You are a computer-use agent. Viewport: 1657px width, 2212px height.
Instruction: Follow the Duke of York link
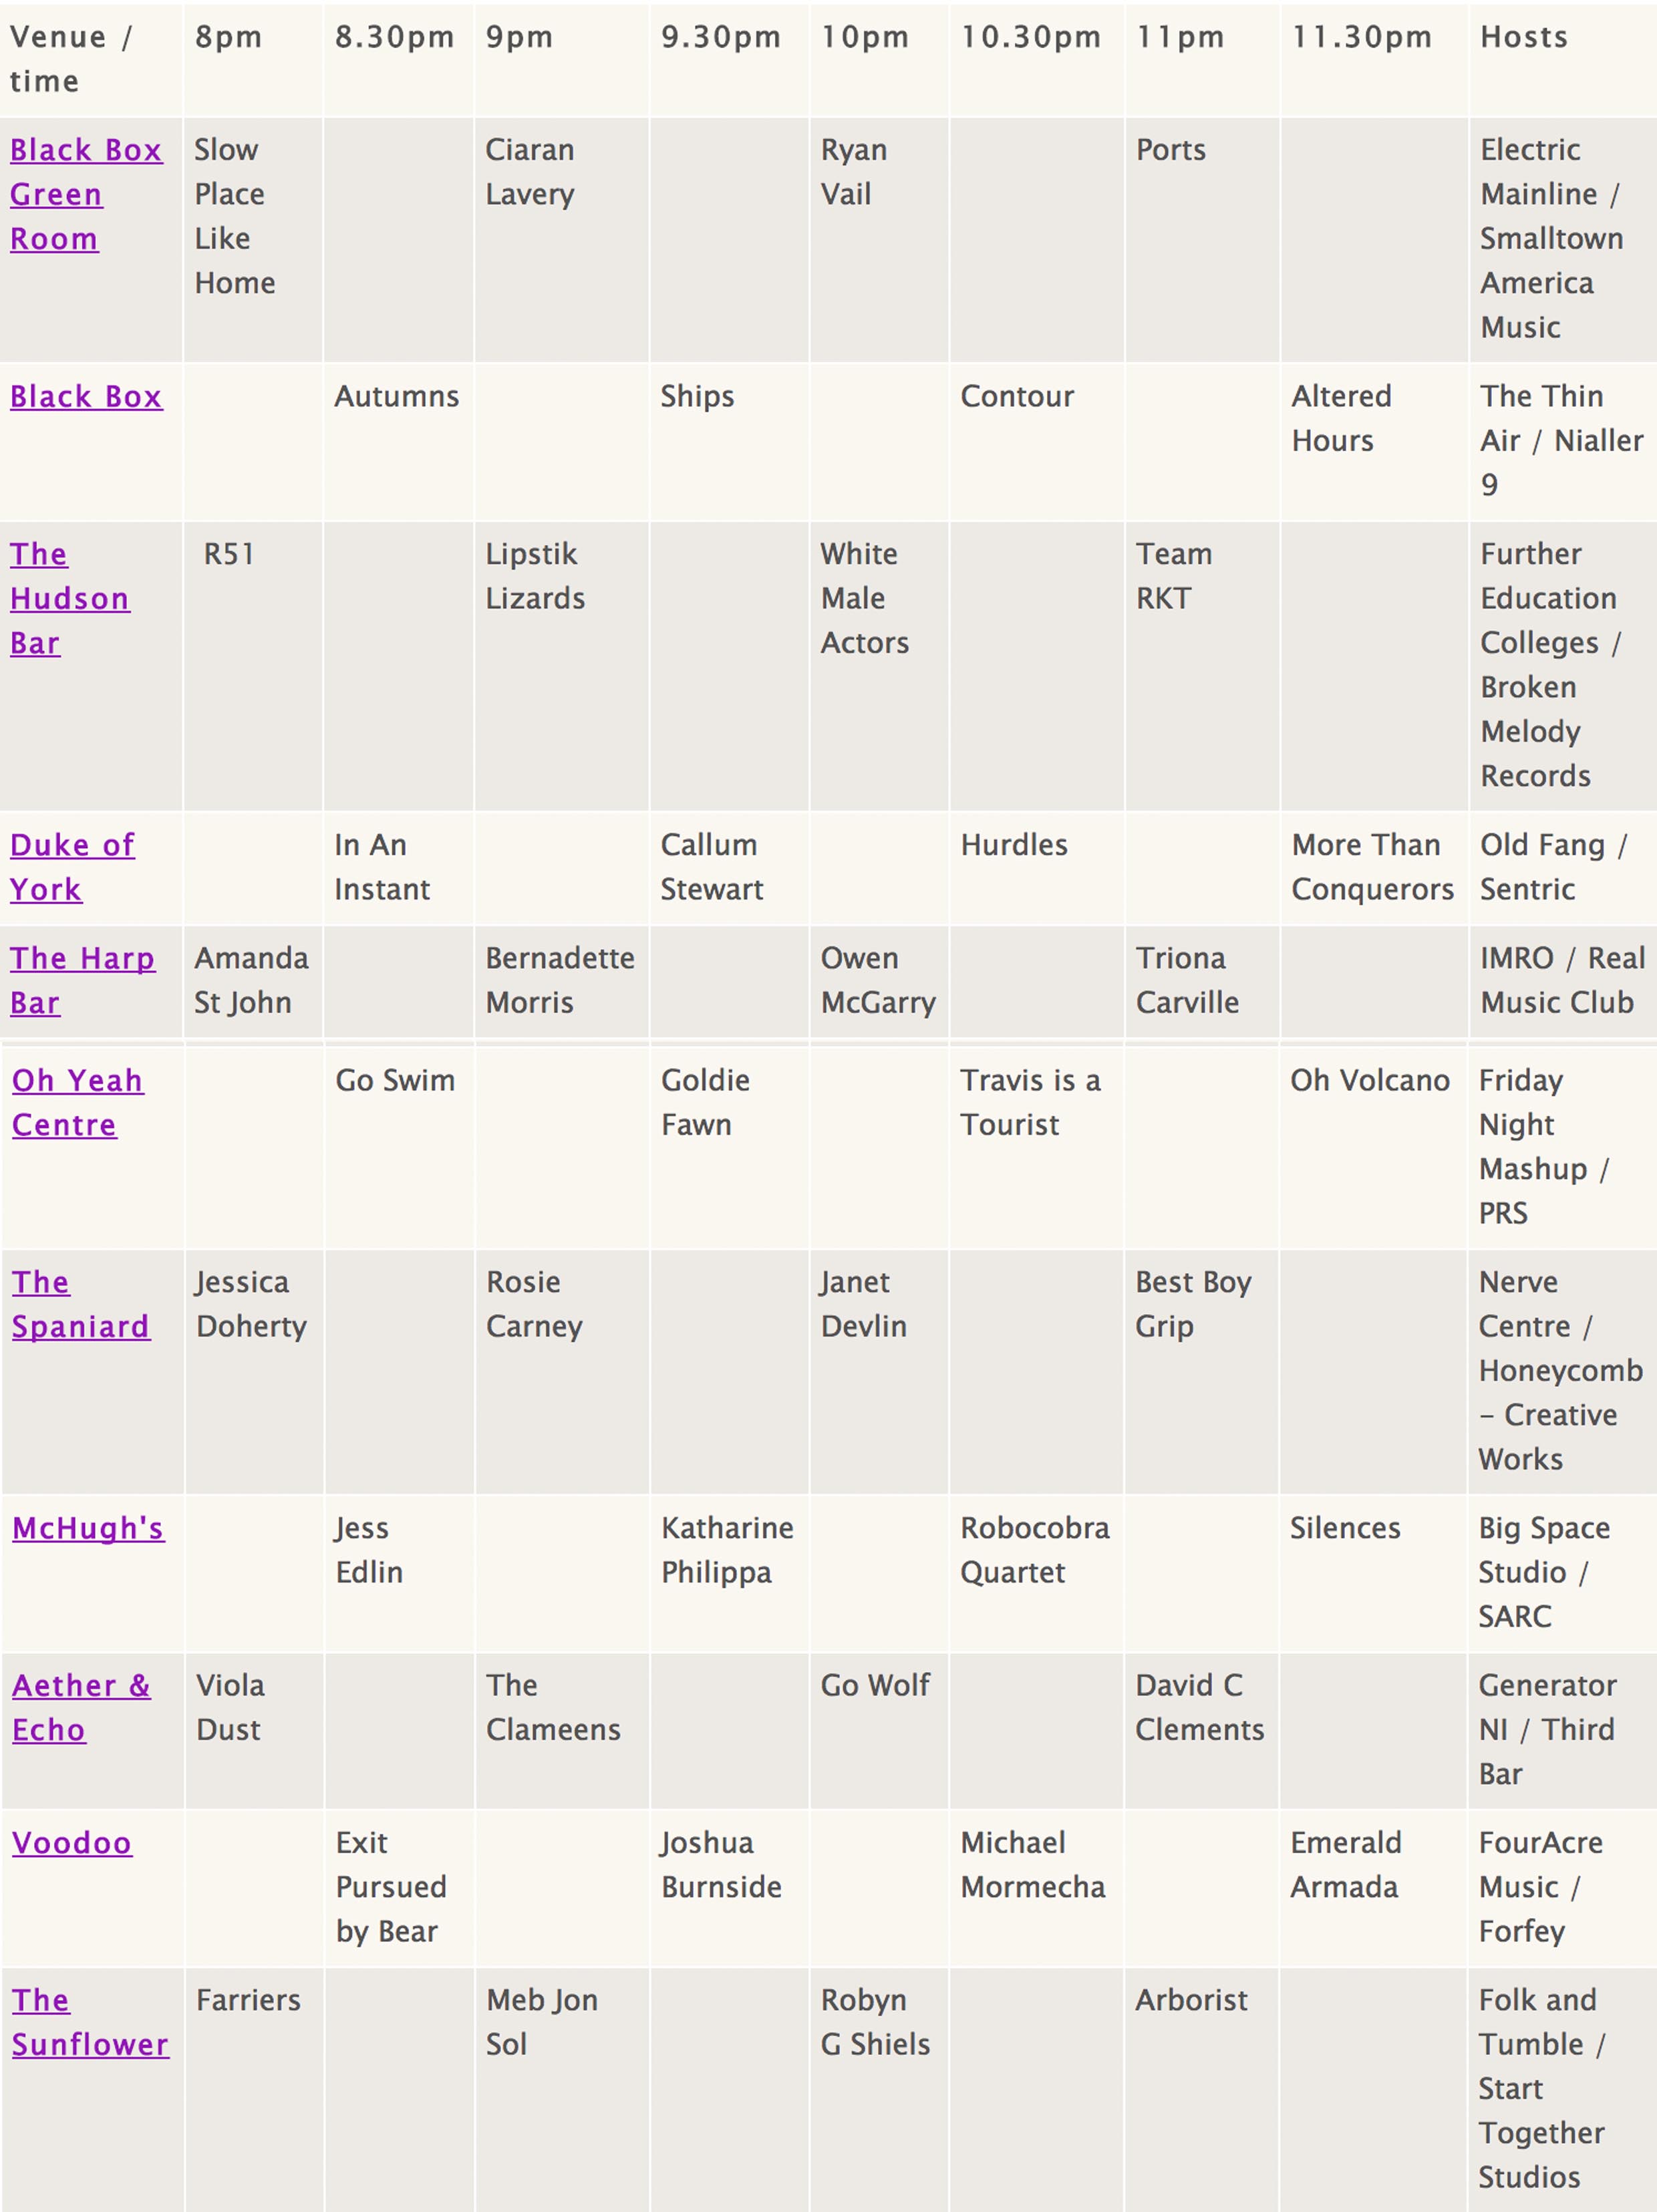[x=72, y=867]
